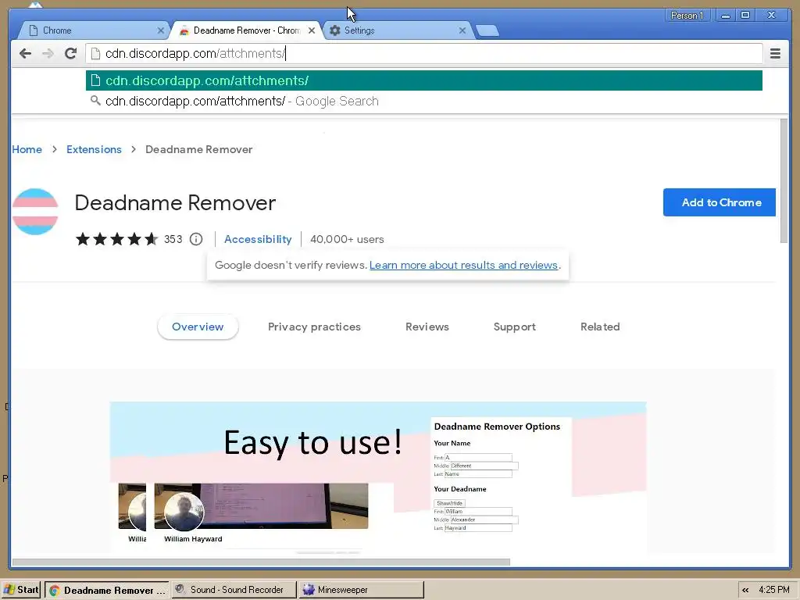The width and height of the screenshot is (800, 600).
Task: Open the Support tab
Action: [514, 327]
